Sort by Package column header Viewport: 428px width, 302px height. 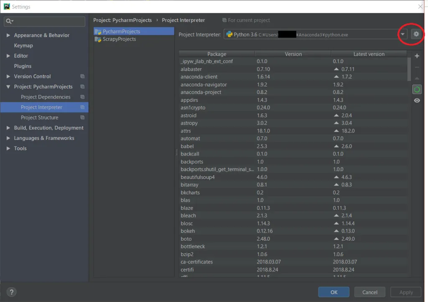[217, 54]
